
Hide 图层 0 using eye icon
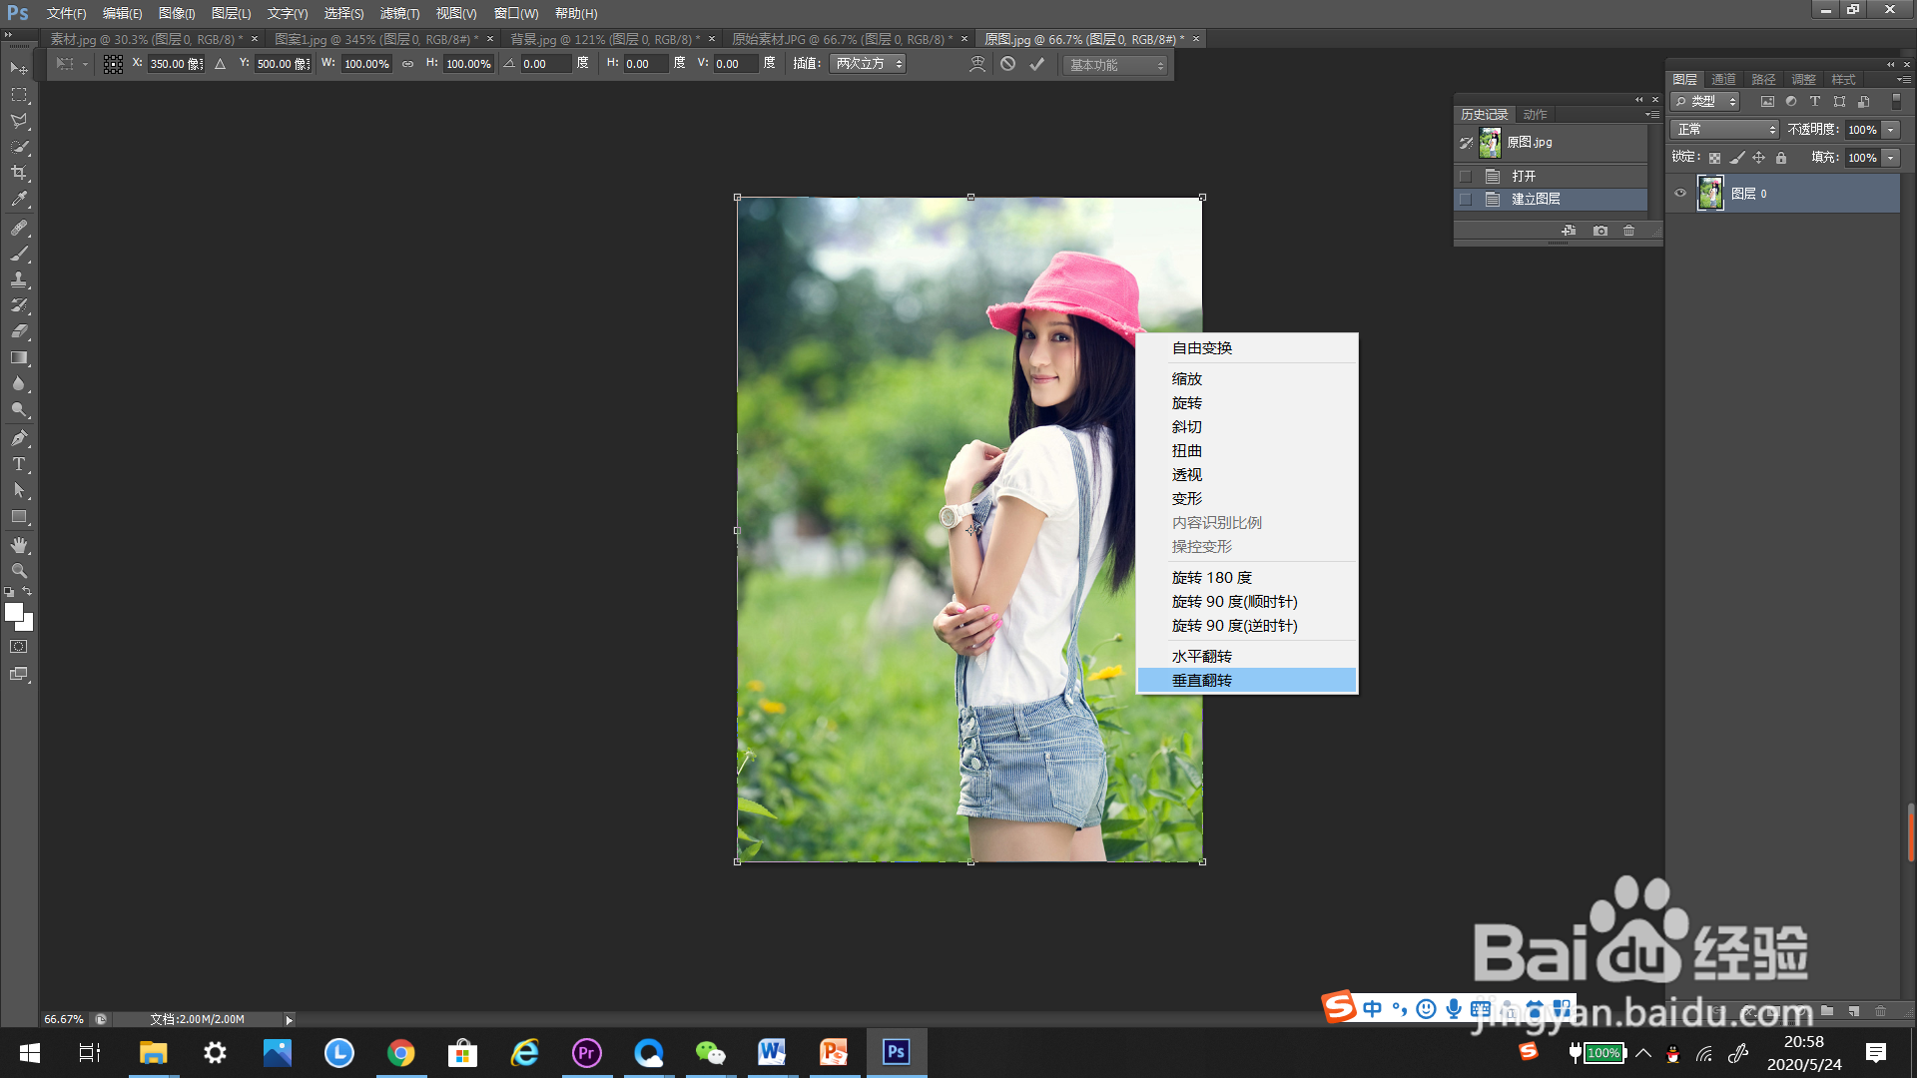pos(1680,194)
